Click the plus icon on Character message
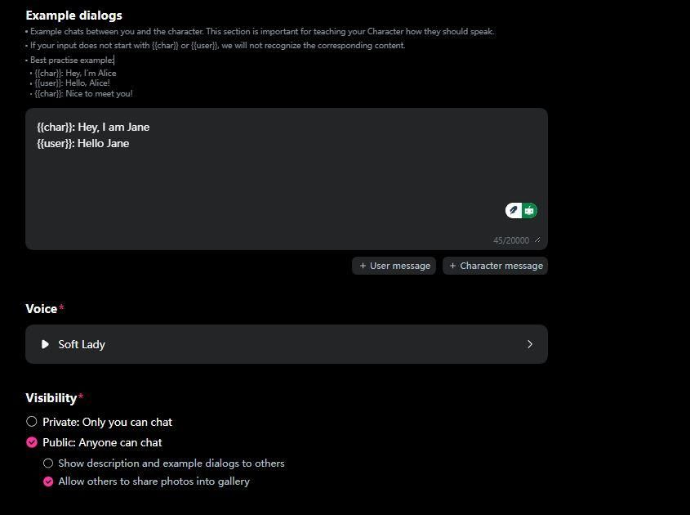Image resolution: width=690 pixels, height=515 pixels. coord(452,266)
